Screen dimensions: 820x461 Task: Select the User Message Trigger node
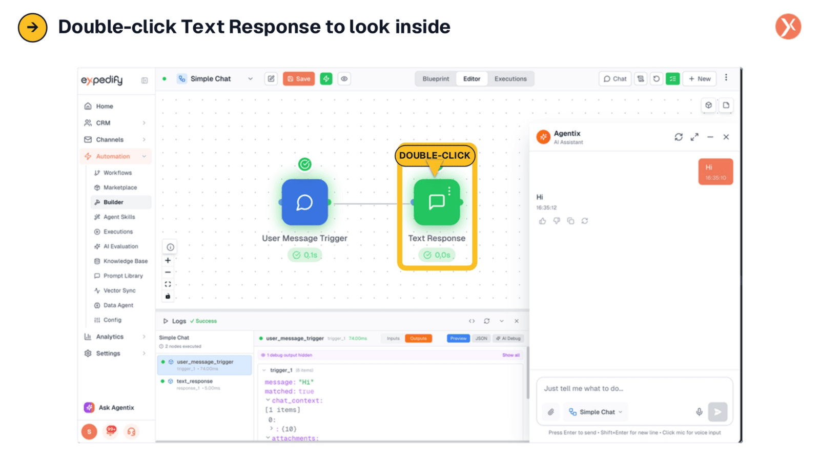[304, 202]
